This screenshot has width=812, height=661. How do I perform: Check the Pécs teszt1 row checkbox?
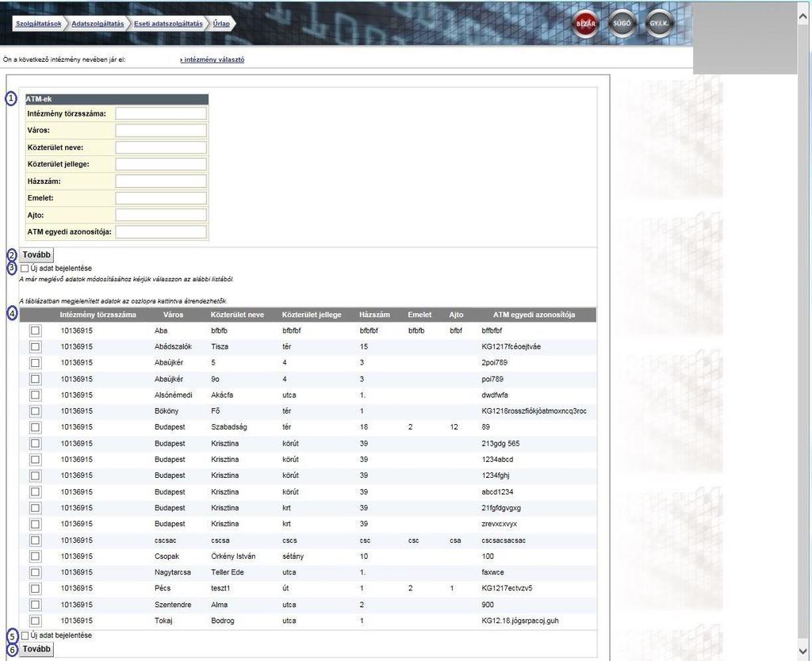[35, 589]
